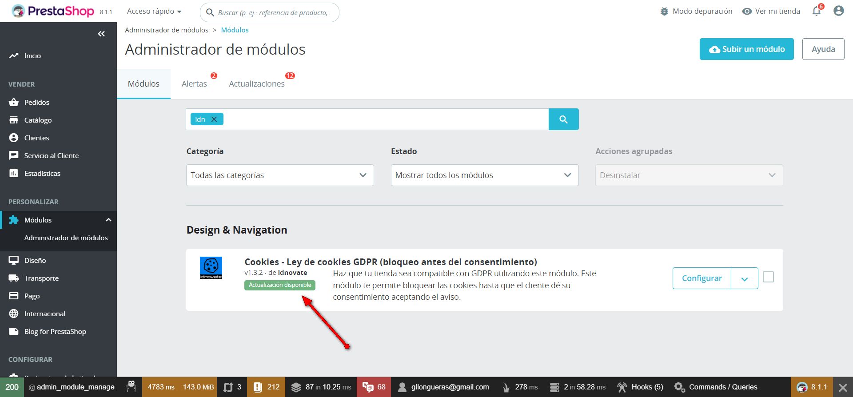The width and height of the screenshot is (853, 397).
Task: Open the user profile avatar menu
Action: 838,11
